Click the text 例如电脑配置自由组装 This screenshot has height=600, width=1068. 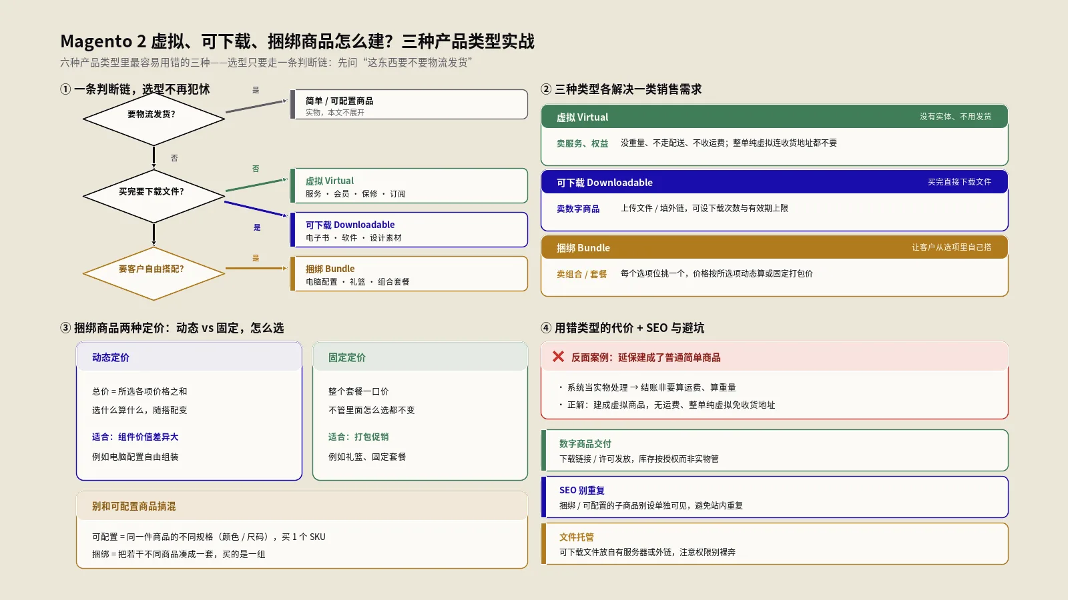(135, 457)
